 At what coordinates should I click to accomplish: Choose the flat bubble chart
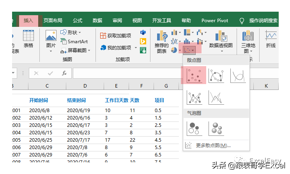pyautogui.click(x=194, y=128)
